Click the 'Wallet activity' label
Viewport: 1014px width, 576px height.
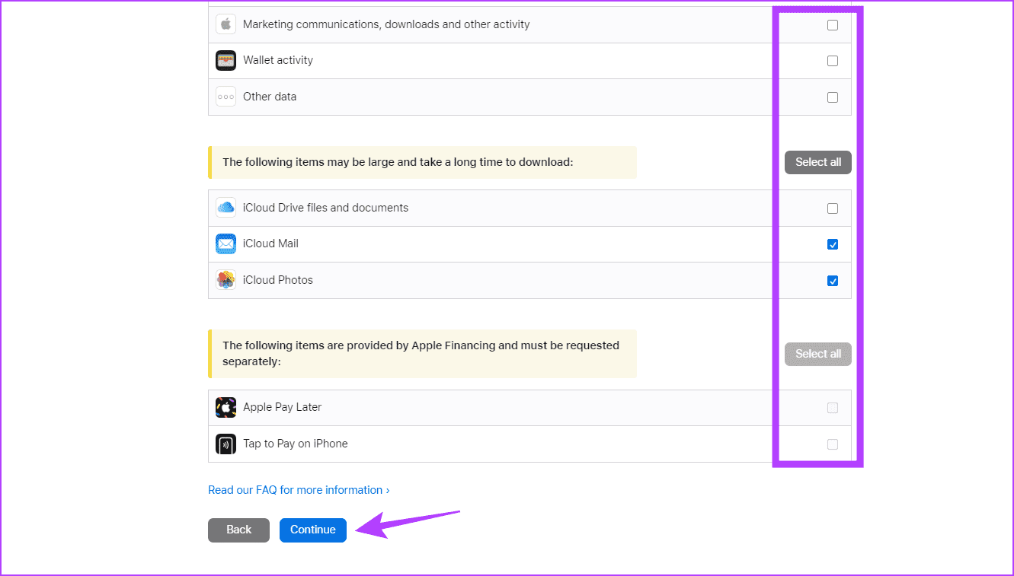click(x=278, y=60)
